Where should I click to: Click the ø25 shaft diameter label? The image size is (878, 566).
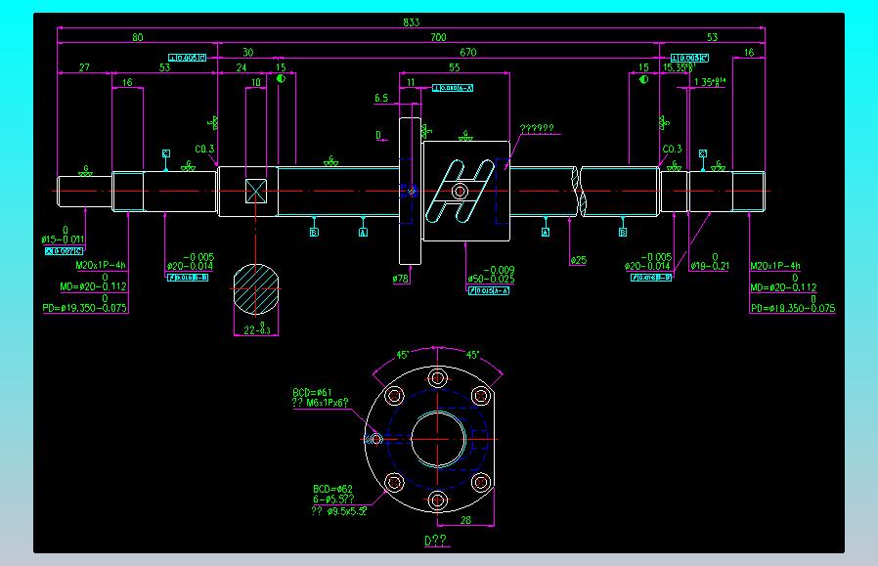(x=579, y=260)
